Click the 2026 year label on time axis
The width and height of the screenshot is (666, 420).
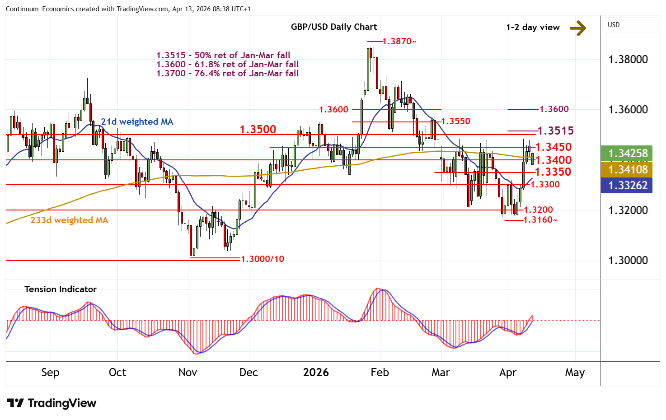click(315, 373)
